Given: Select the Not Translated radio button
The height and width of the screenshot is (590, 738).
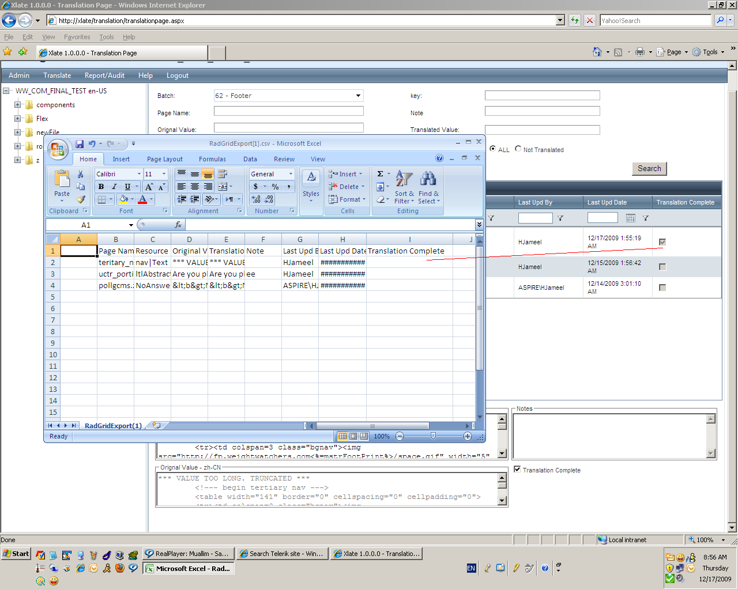Looking at the screenshot, I should (518, 149).
